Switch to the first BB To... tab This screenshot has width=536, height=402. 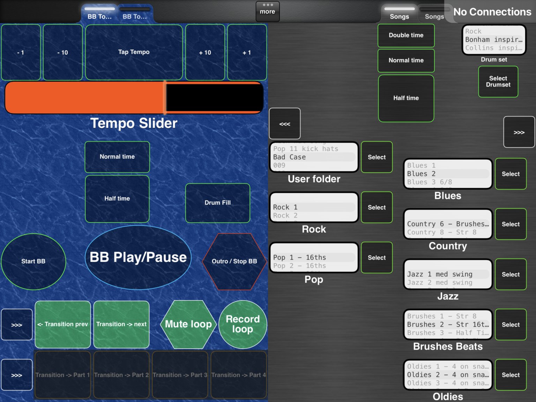[99, 14]
